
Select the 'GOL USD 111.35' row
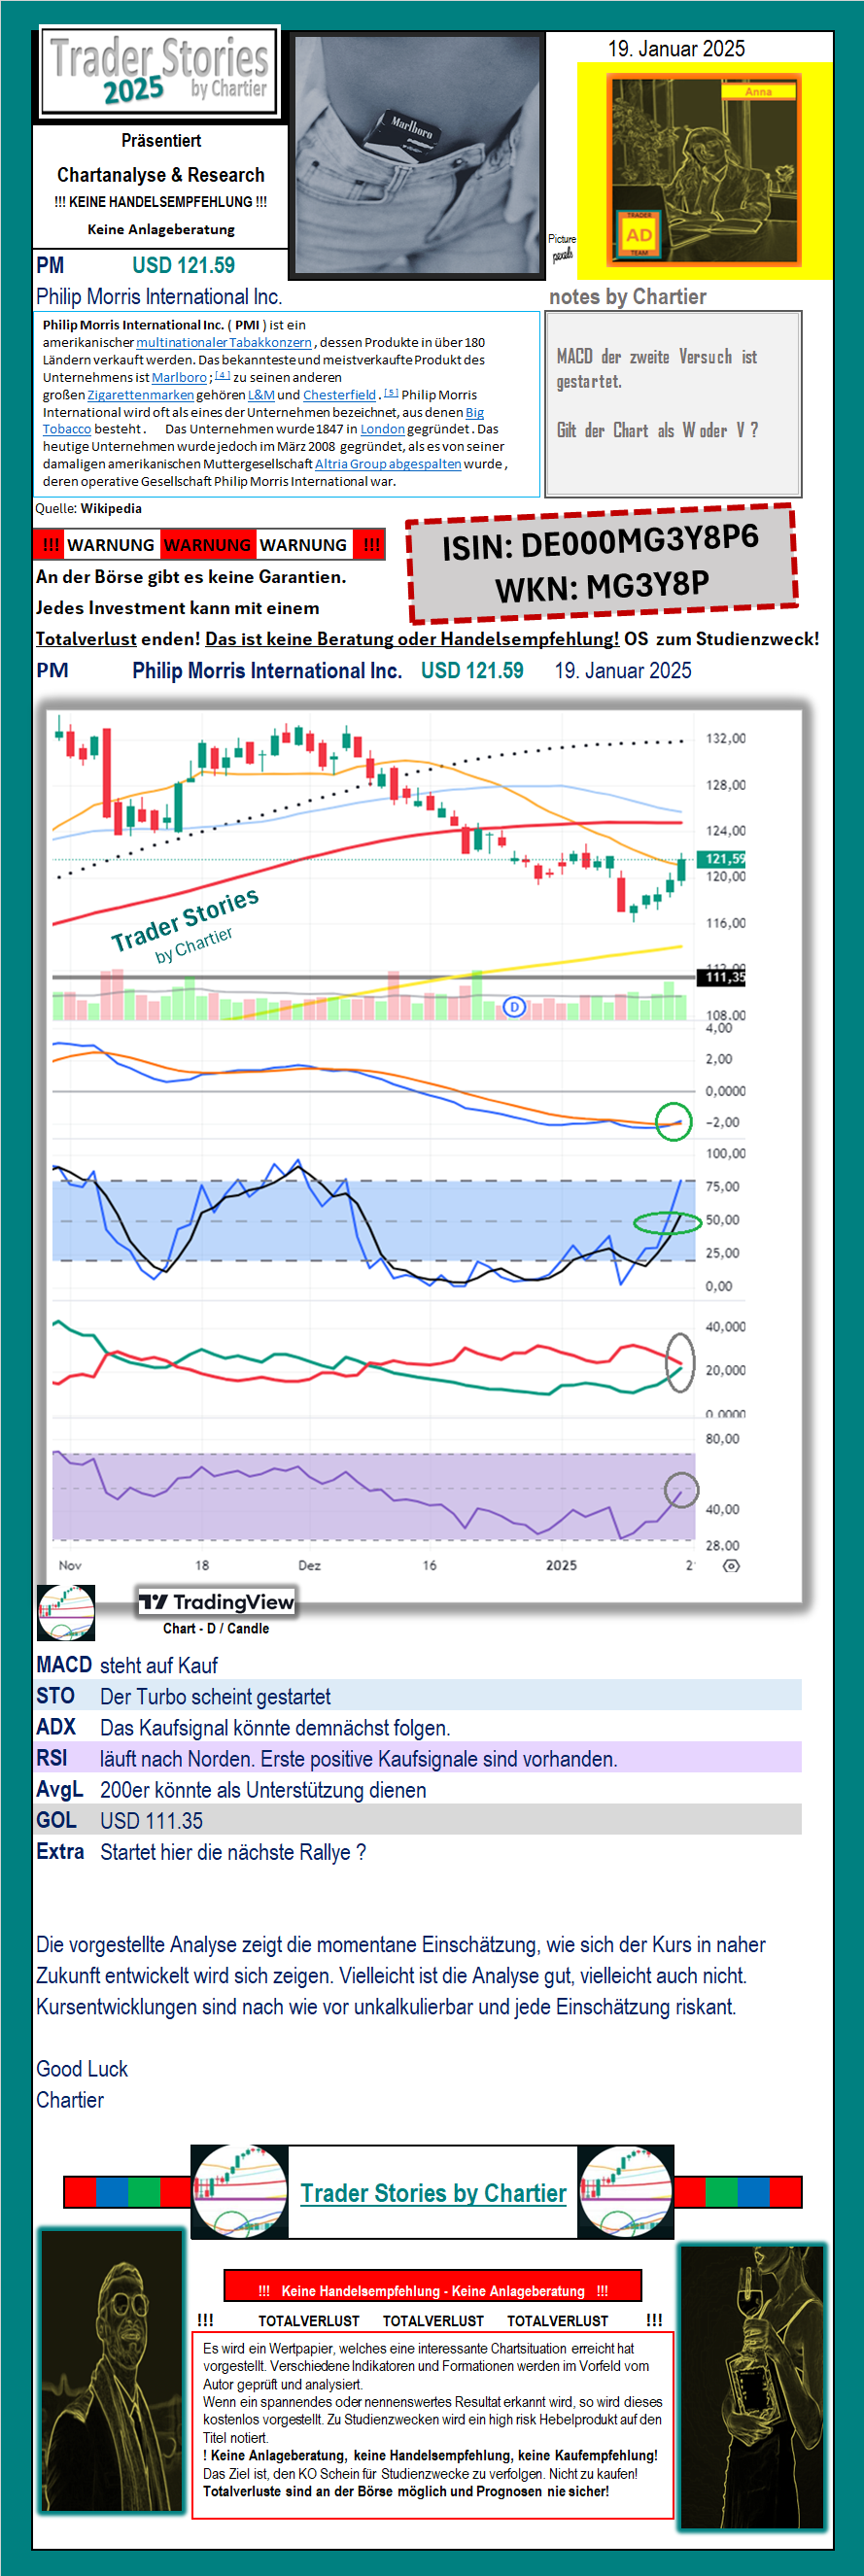418,1821
